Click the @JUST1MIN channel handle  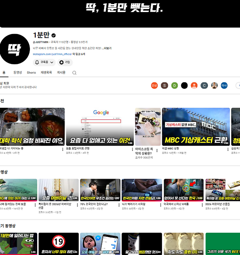coord(40,42)
